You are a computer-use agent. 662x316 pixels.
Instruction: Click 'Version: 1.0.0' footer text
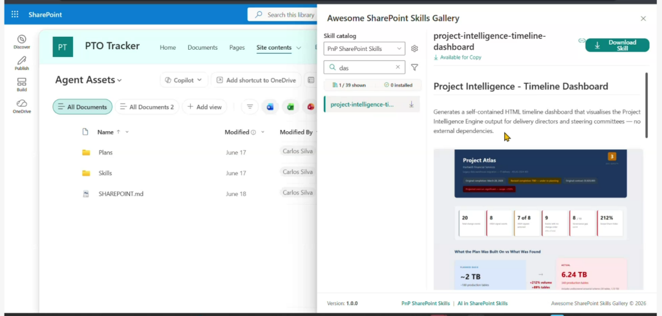343,303
